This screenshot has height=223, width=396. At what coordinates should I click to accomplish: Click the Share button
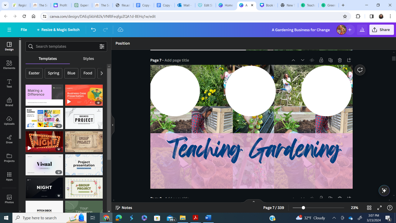(x=381, y=30)
